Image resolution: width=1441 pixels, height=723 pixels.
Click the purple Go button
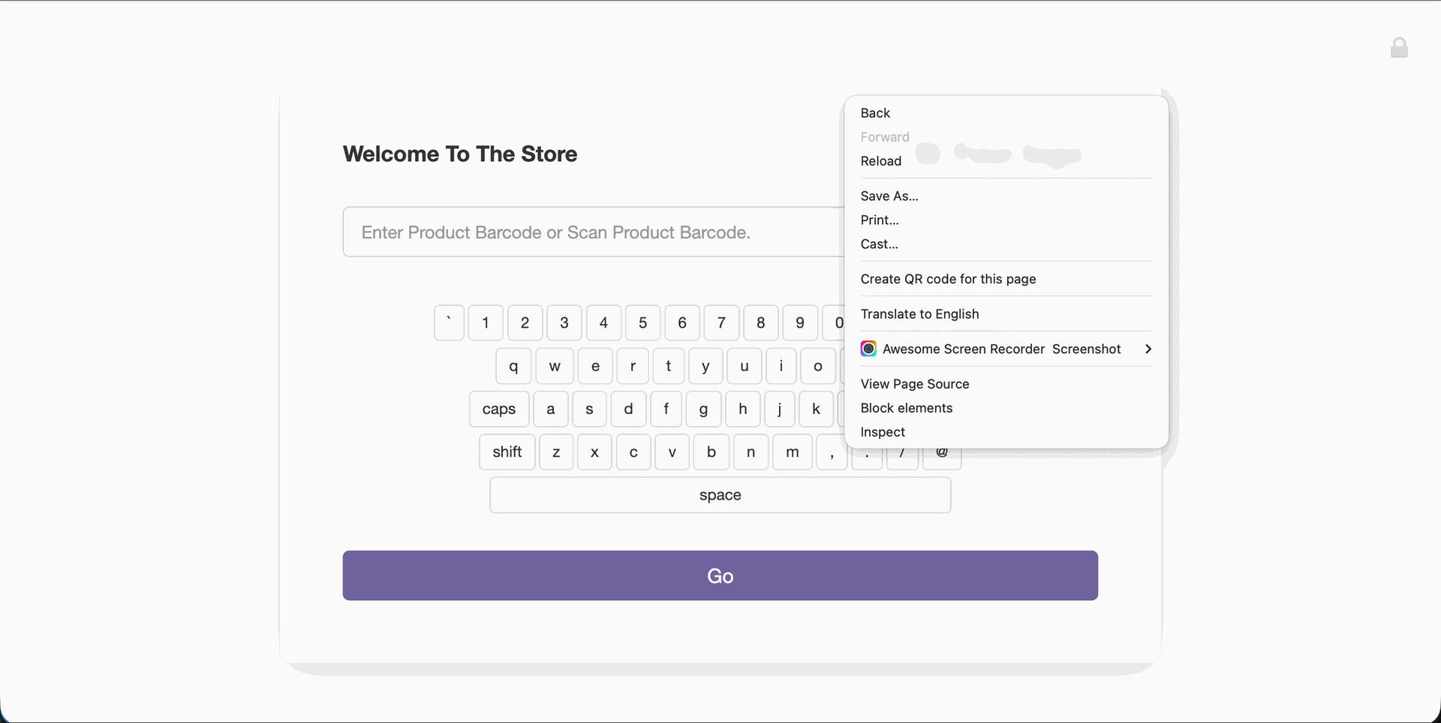tap(720, 576)
